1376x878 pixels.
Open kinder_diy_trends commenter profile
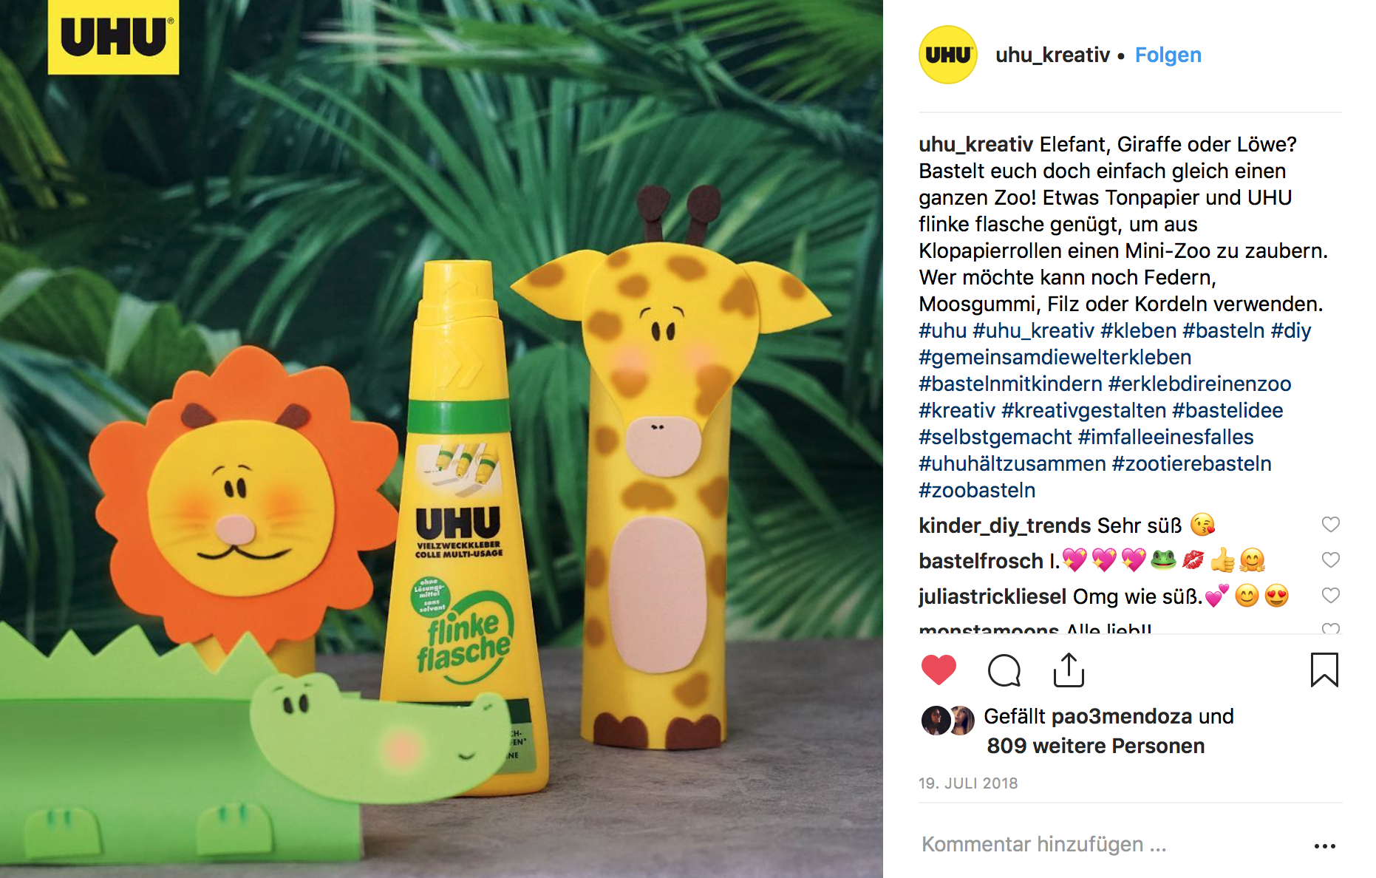(x=1005, y=525)
